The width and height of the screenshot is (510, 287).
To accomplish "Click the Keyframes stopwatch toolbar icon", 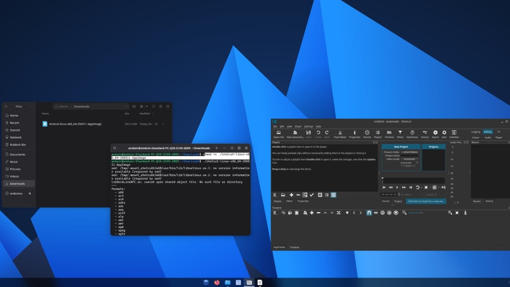I will 412,134.
